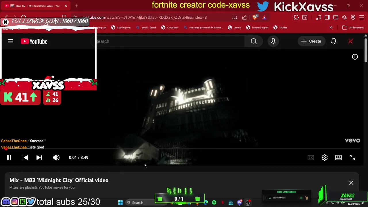Skip to previous video in playlist
368x207 pixels.
(x=25, y=158)
